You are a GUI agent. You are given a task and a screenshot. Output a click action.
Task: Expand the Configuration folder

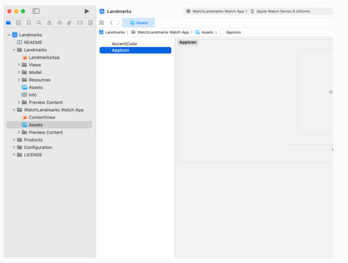[14, 147]
